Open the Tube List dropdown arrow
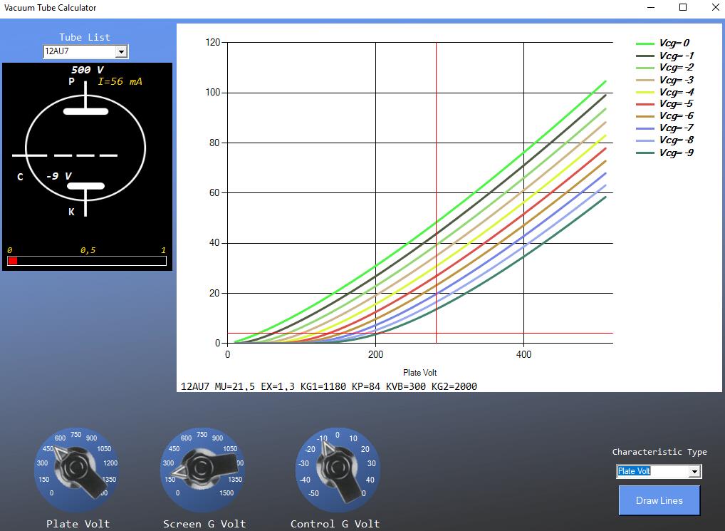 click(x=121, y=51)
